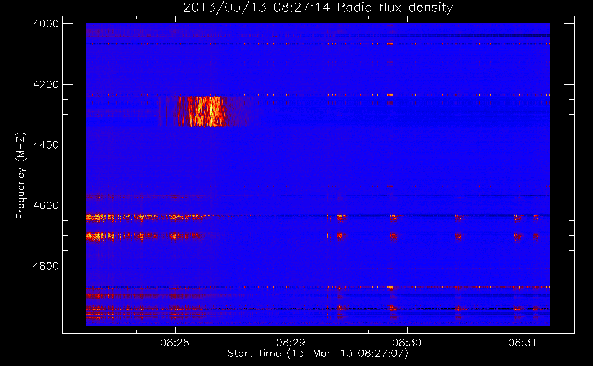
Task: Select the 4200 frequency axis label
Action: pos(46,85)
